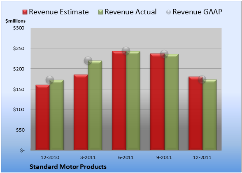Click the '12-2011' x-axis label

pos(202,157)
